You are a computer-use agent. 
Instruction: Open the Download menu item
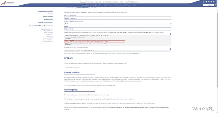82,2
